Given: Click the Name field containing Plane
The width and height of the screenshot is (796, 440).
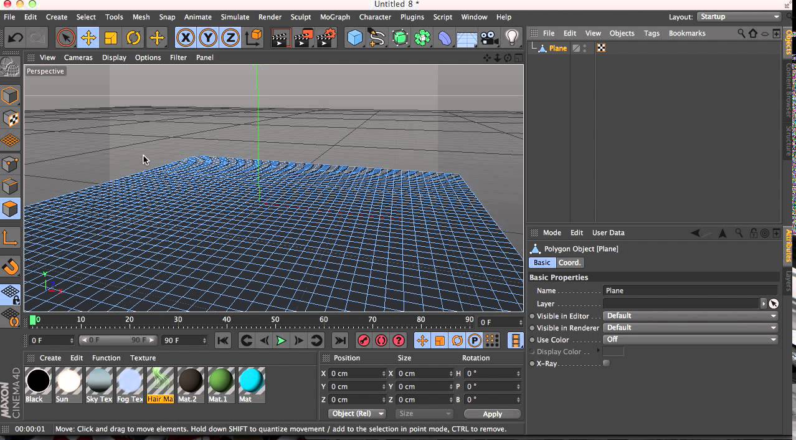Looking at the screenshot, I should [691, 290].
